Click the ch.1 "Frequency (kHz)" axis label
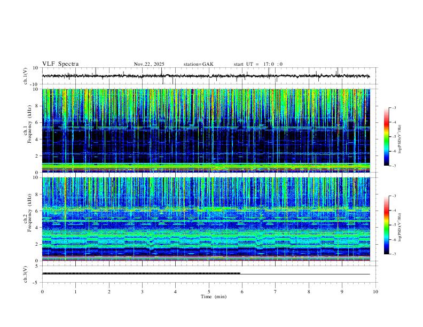The height and width of the screenshot is (327, 423). pos(29,123)
